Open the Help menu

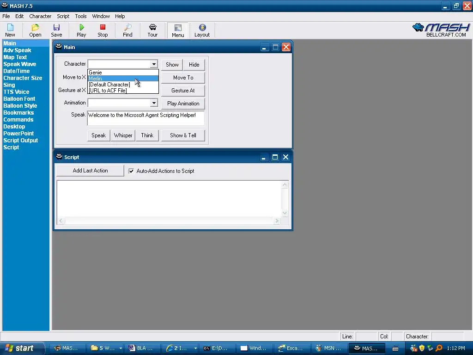coord(120,16)
